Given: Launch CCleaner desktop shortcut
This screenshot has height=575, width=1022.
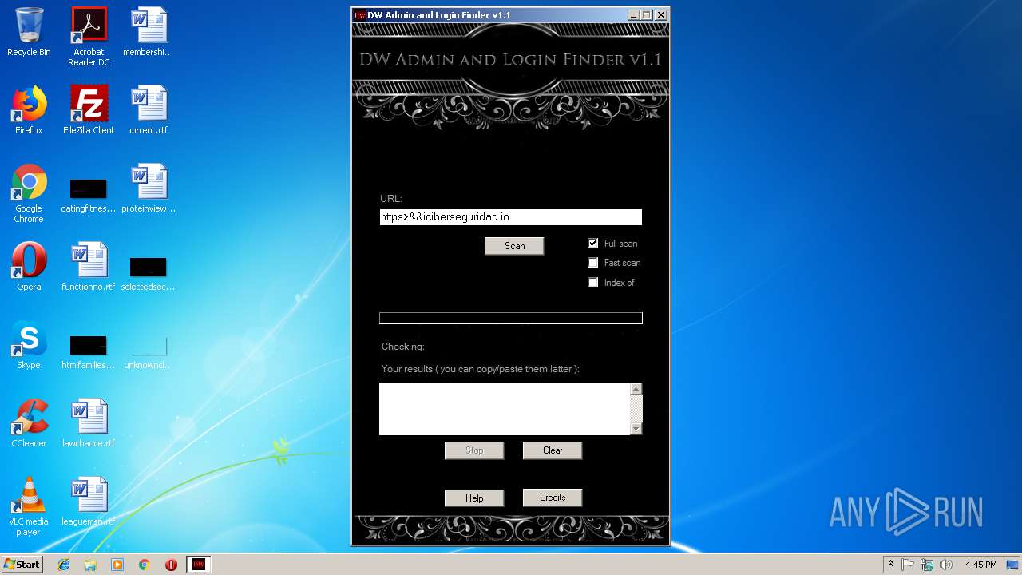Looking at the screenshot, I should [x=29, y=423].
